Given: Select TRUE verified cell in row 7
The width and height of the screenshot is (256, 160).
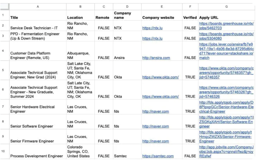Looking at the screenshot, I should pyautogui.click(x=190, y=107).
